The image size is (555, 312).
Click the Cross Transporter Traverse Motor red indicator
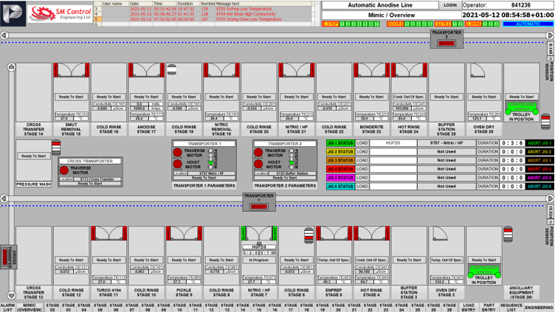coord(63,170)
